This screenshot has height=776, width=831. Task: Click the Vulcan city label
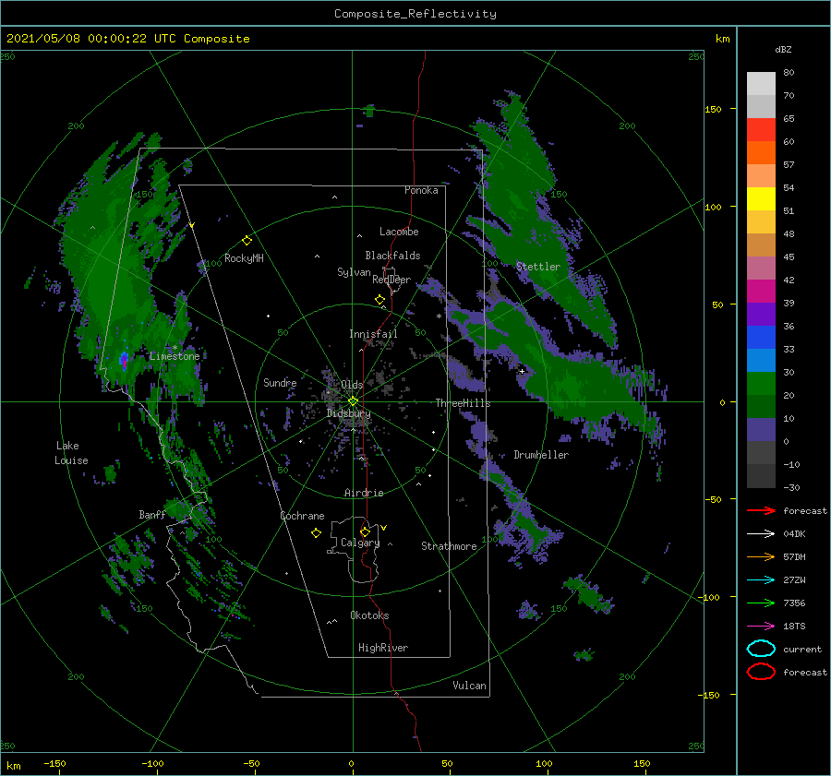click(x=470, y=686)
